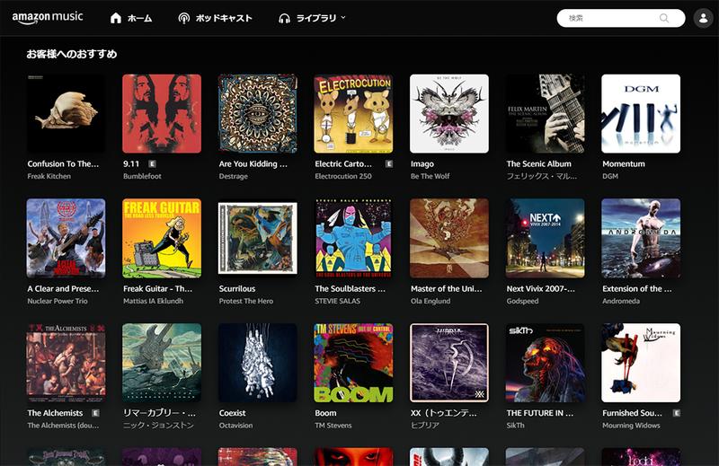The image size is (719, 466).
Task: Expand the ライブラリ dropdown chevron
Action: 343,18
